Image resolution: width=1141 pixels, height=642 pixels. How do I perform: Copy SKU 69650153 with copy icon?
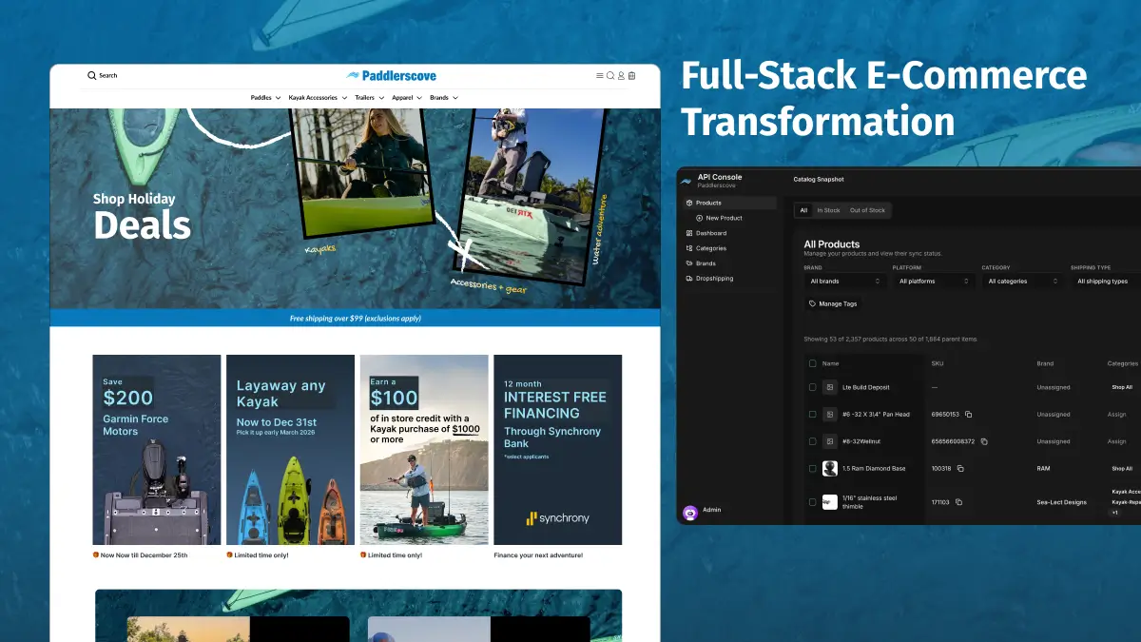click(968, 415)
